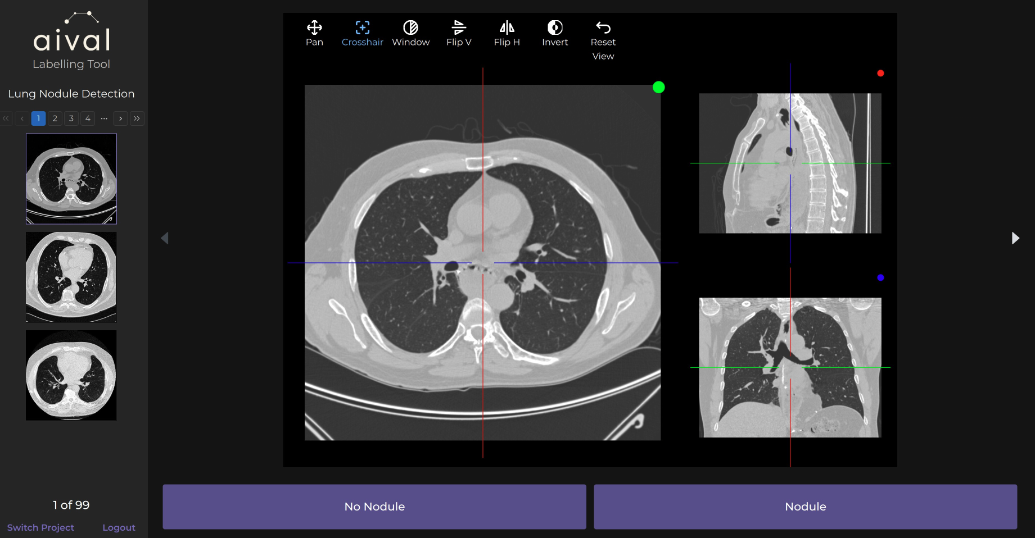Open thumbnail page 4
The height and width of the screenshot is (538, 1035).
88,118
